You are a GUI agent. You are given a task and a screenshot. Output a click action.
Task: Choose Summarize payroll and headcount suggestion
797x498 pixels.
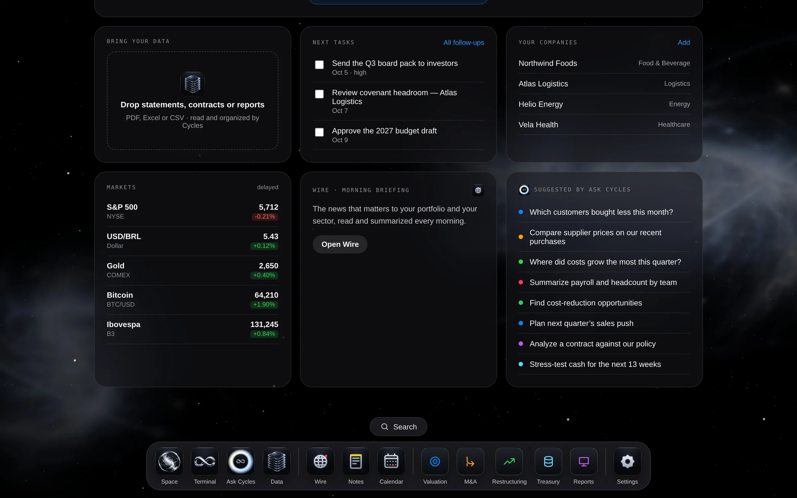[x=604, y=283]
